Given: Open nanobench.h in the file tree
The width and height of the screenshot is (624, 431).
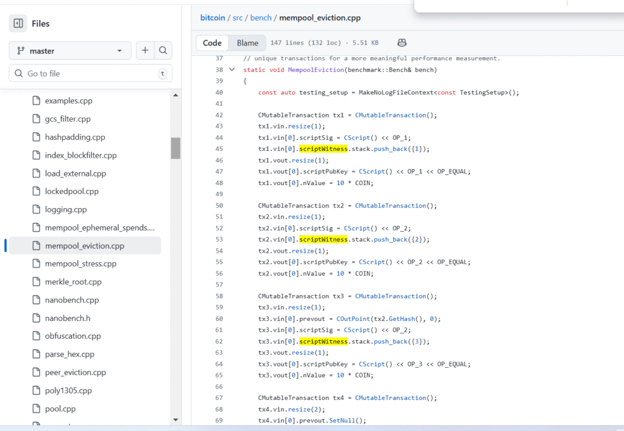Looking at the screenshot, I should pos(68,318).
